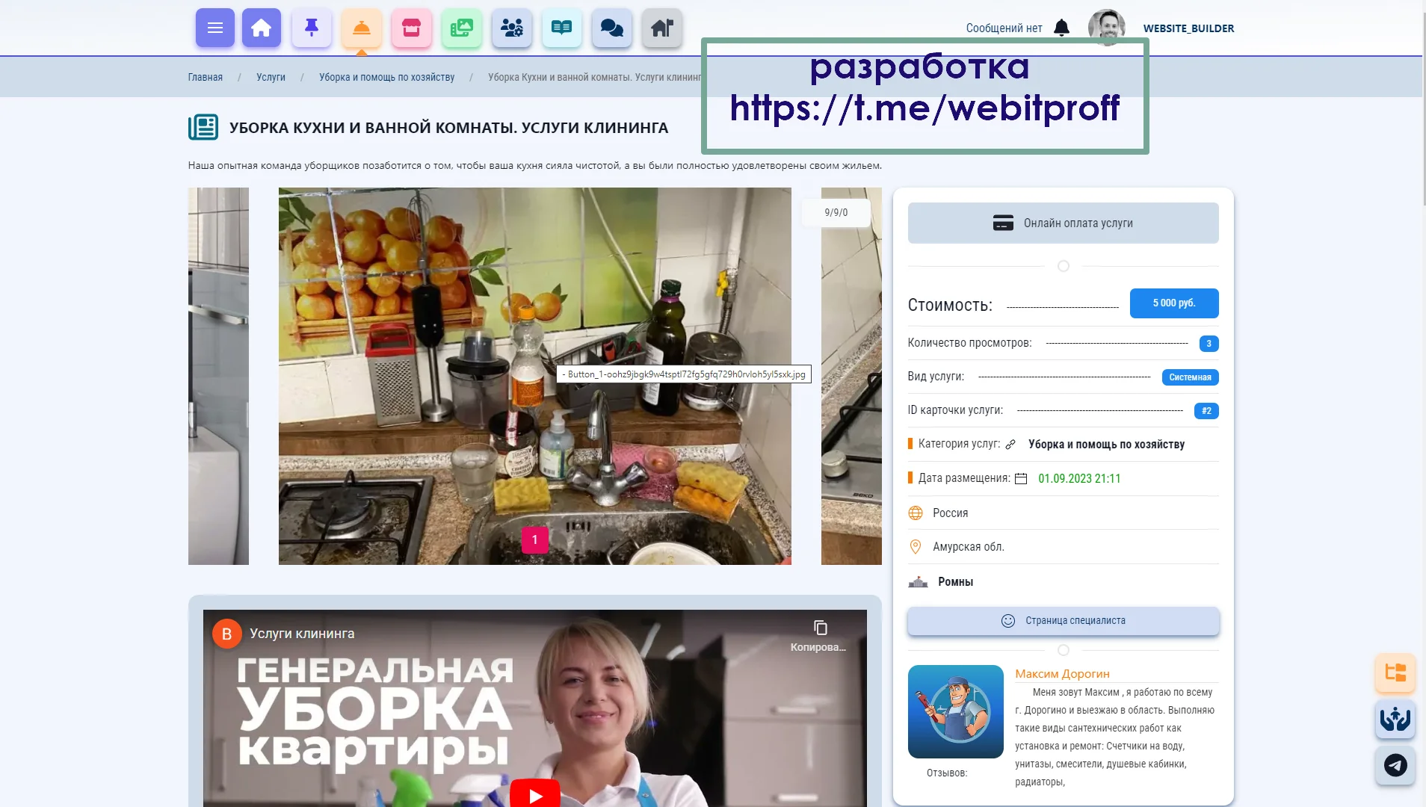
Task: Click the pushpin icon in top toolbar
Action: [x=312, y=28]
